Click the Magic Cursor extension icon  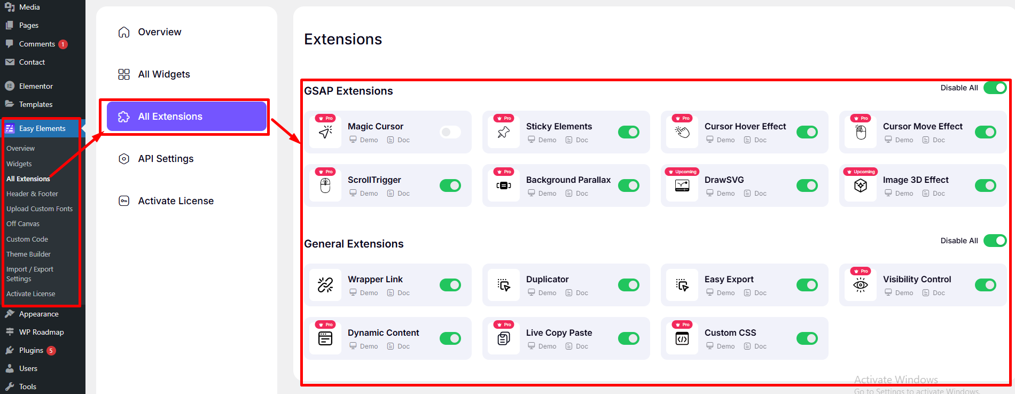pyautogui.click(x=325, y=132)
